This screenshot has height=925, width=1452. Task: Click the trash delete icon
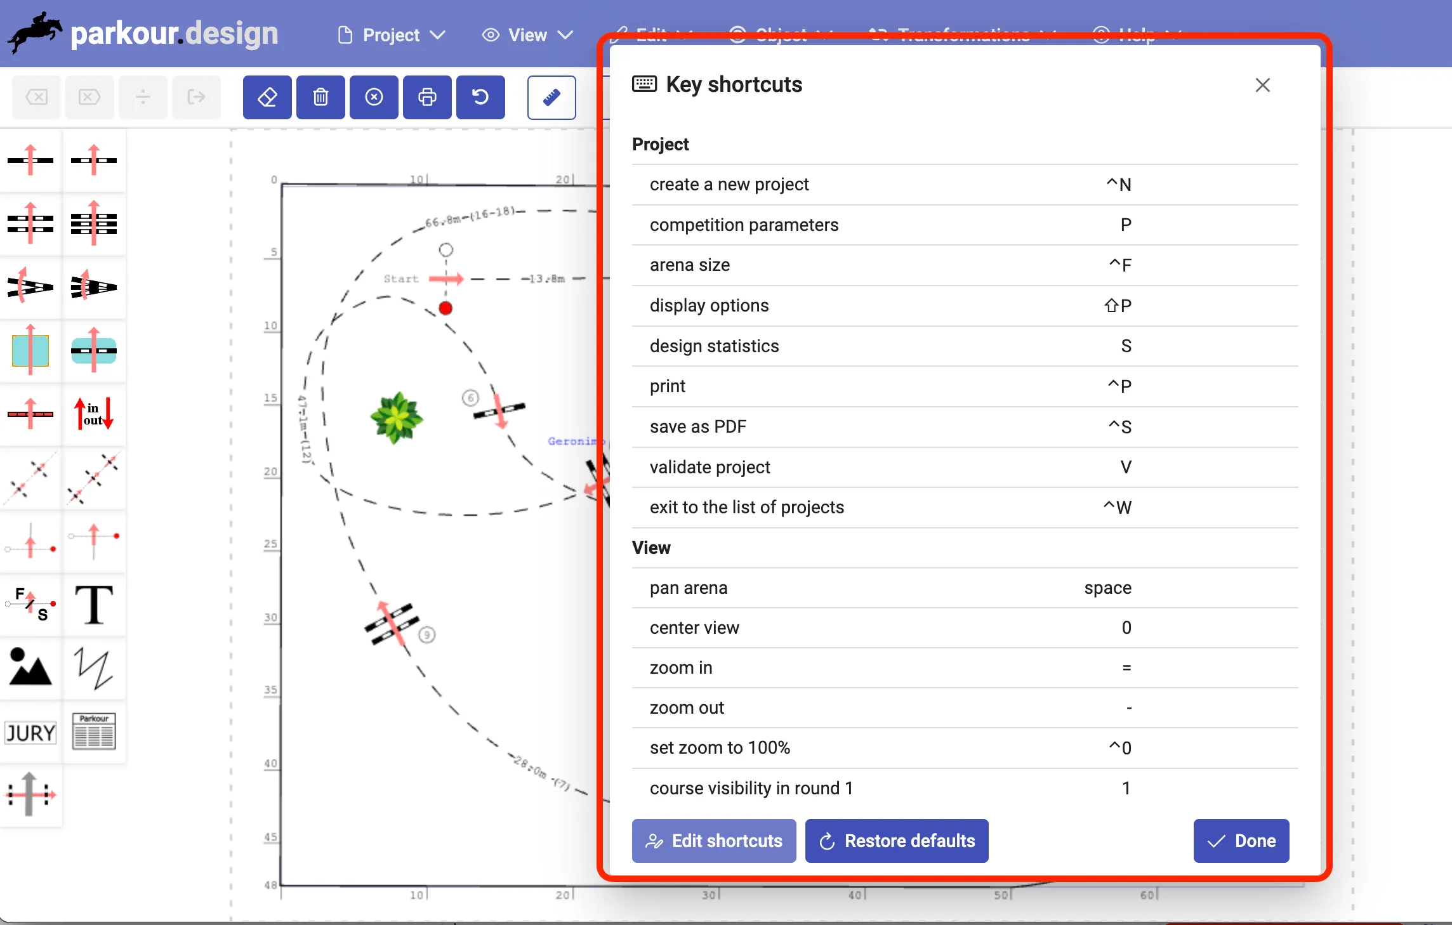pyautogui.click(x=320, y=98)
